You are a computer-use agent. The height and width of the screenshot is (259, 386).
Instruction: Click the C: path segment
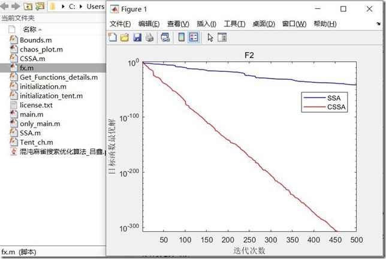[x=72, y=7]
